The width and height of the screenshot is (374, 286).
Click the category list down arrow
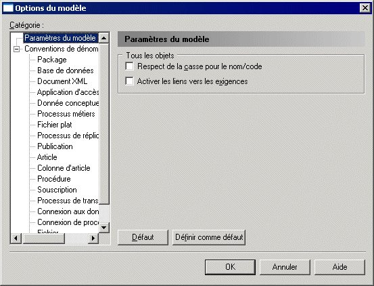point(104,228)
